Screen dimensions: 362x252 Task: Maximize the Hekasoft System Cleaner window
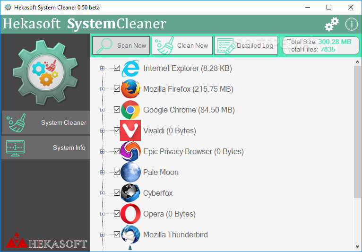(329, 8)
